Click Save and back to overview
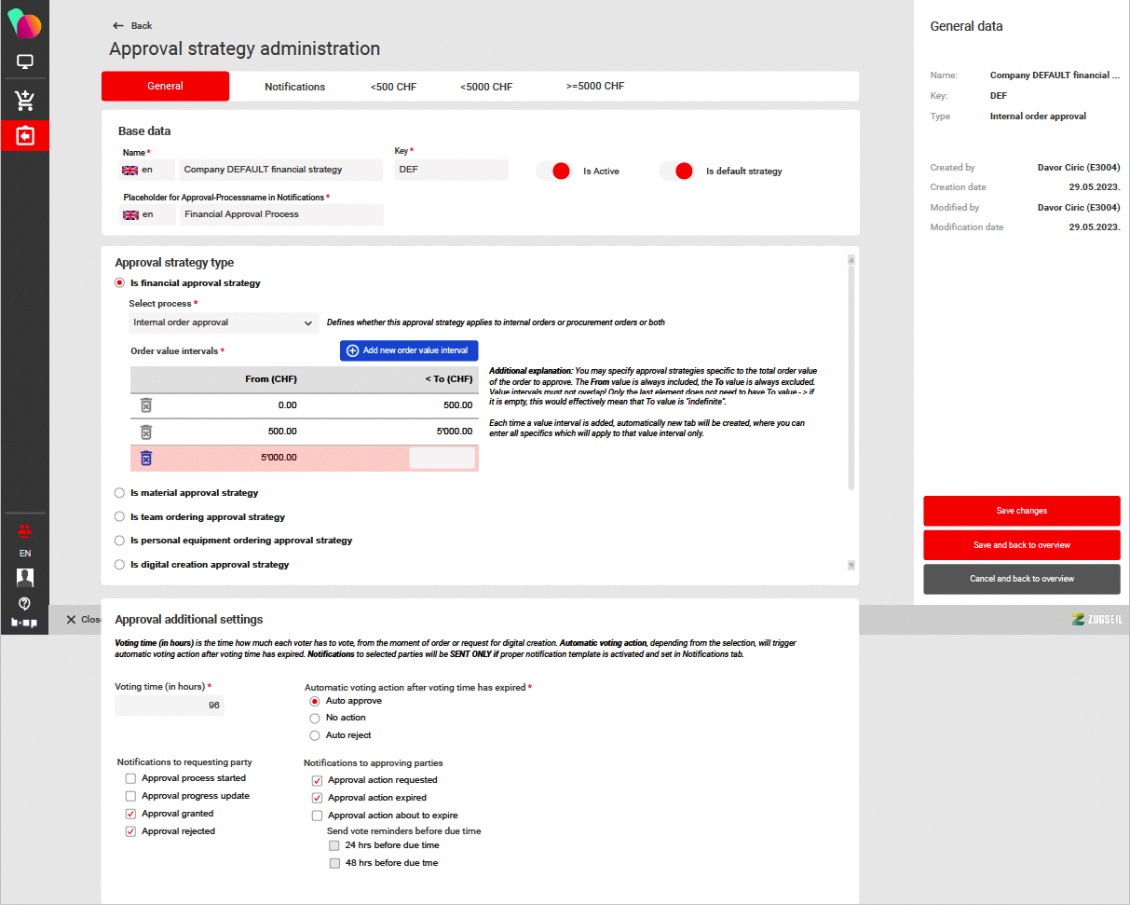This screenshot has height=905, width=1130. [x=1021, y=545]
